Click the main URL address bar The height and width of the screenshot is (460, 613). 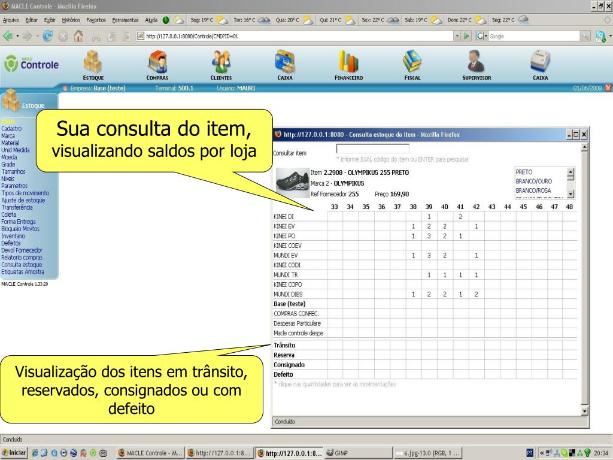tap(295, 36)
